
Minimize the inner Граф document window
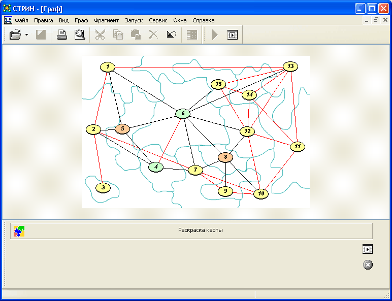(x=367, y=20)
